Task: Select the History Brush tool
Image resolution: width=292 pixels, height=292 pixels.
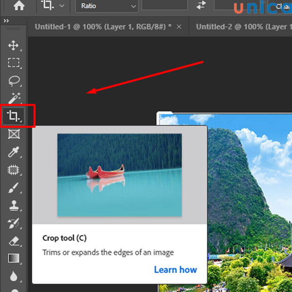Action: tap(14, 223)
